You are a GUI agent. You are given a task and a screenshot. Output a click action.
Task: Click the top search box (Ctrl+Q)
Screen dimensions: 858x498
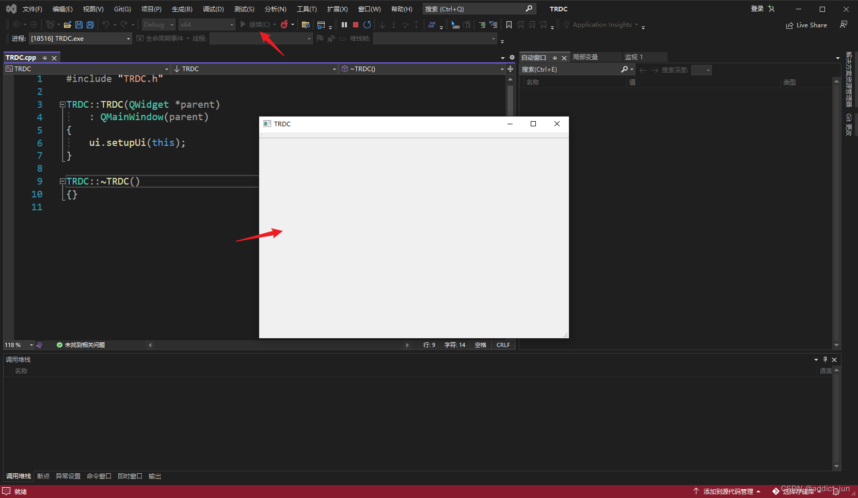(479, 9)
